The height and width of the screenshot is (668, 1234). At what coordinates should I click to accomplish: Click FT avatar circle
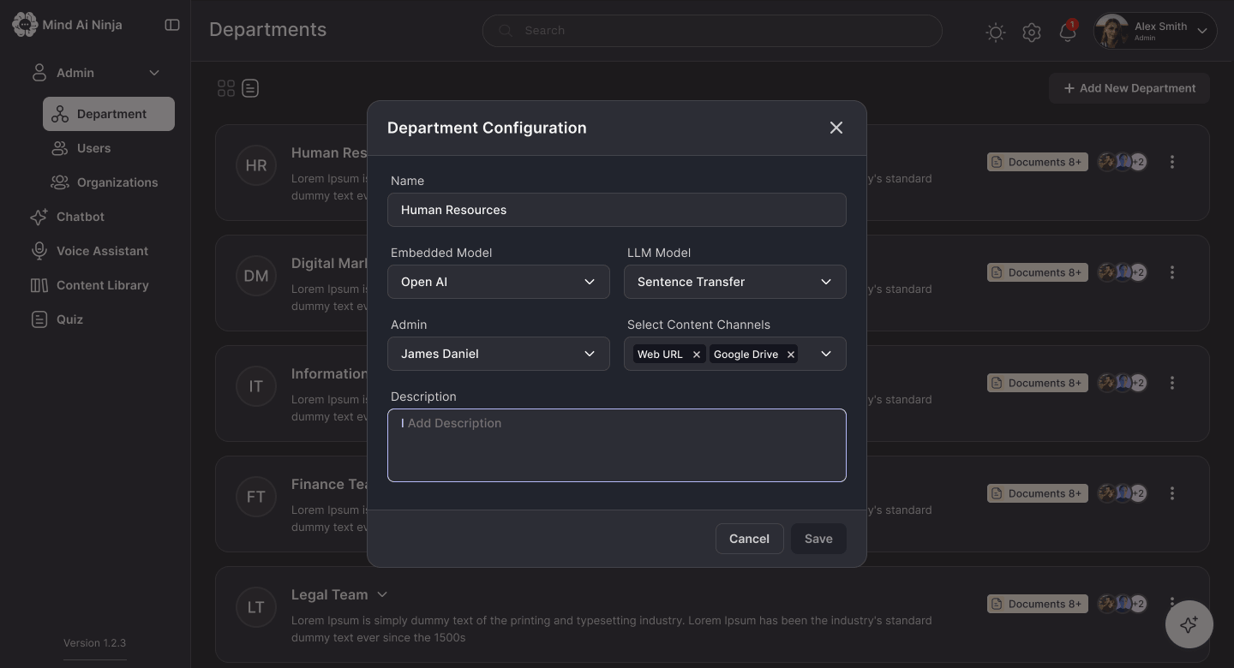pyautogui.click(x=256, y=497)
